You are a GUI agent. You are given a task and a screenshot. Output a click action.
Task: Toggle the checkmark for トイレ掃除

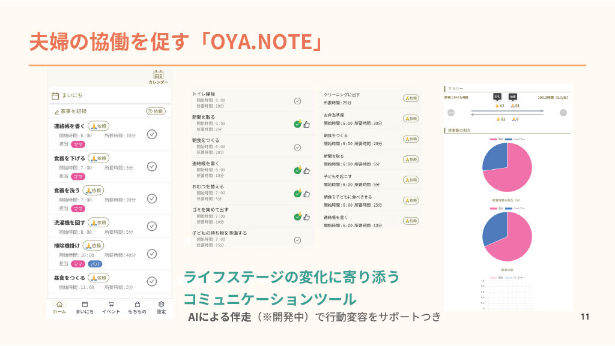(297, 101)
